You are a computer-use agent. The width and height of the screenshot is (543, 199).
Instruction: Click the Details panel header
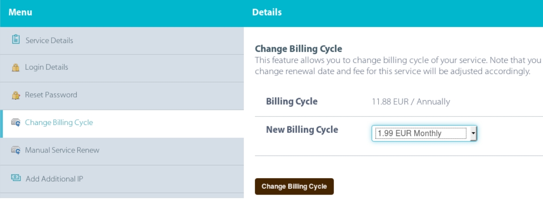pyautogui.click(x=267, y=13)
